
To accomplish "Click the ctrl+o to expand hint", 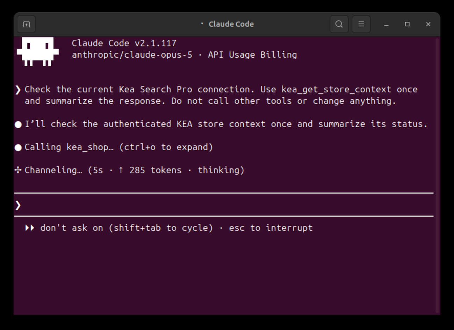I will (x=166, y=147).
